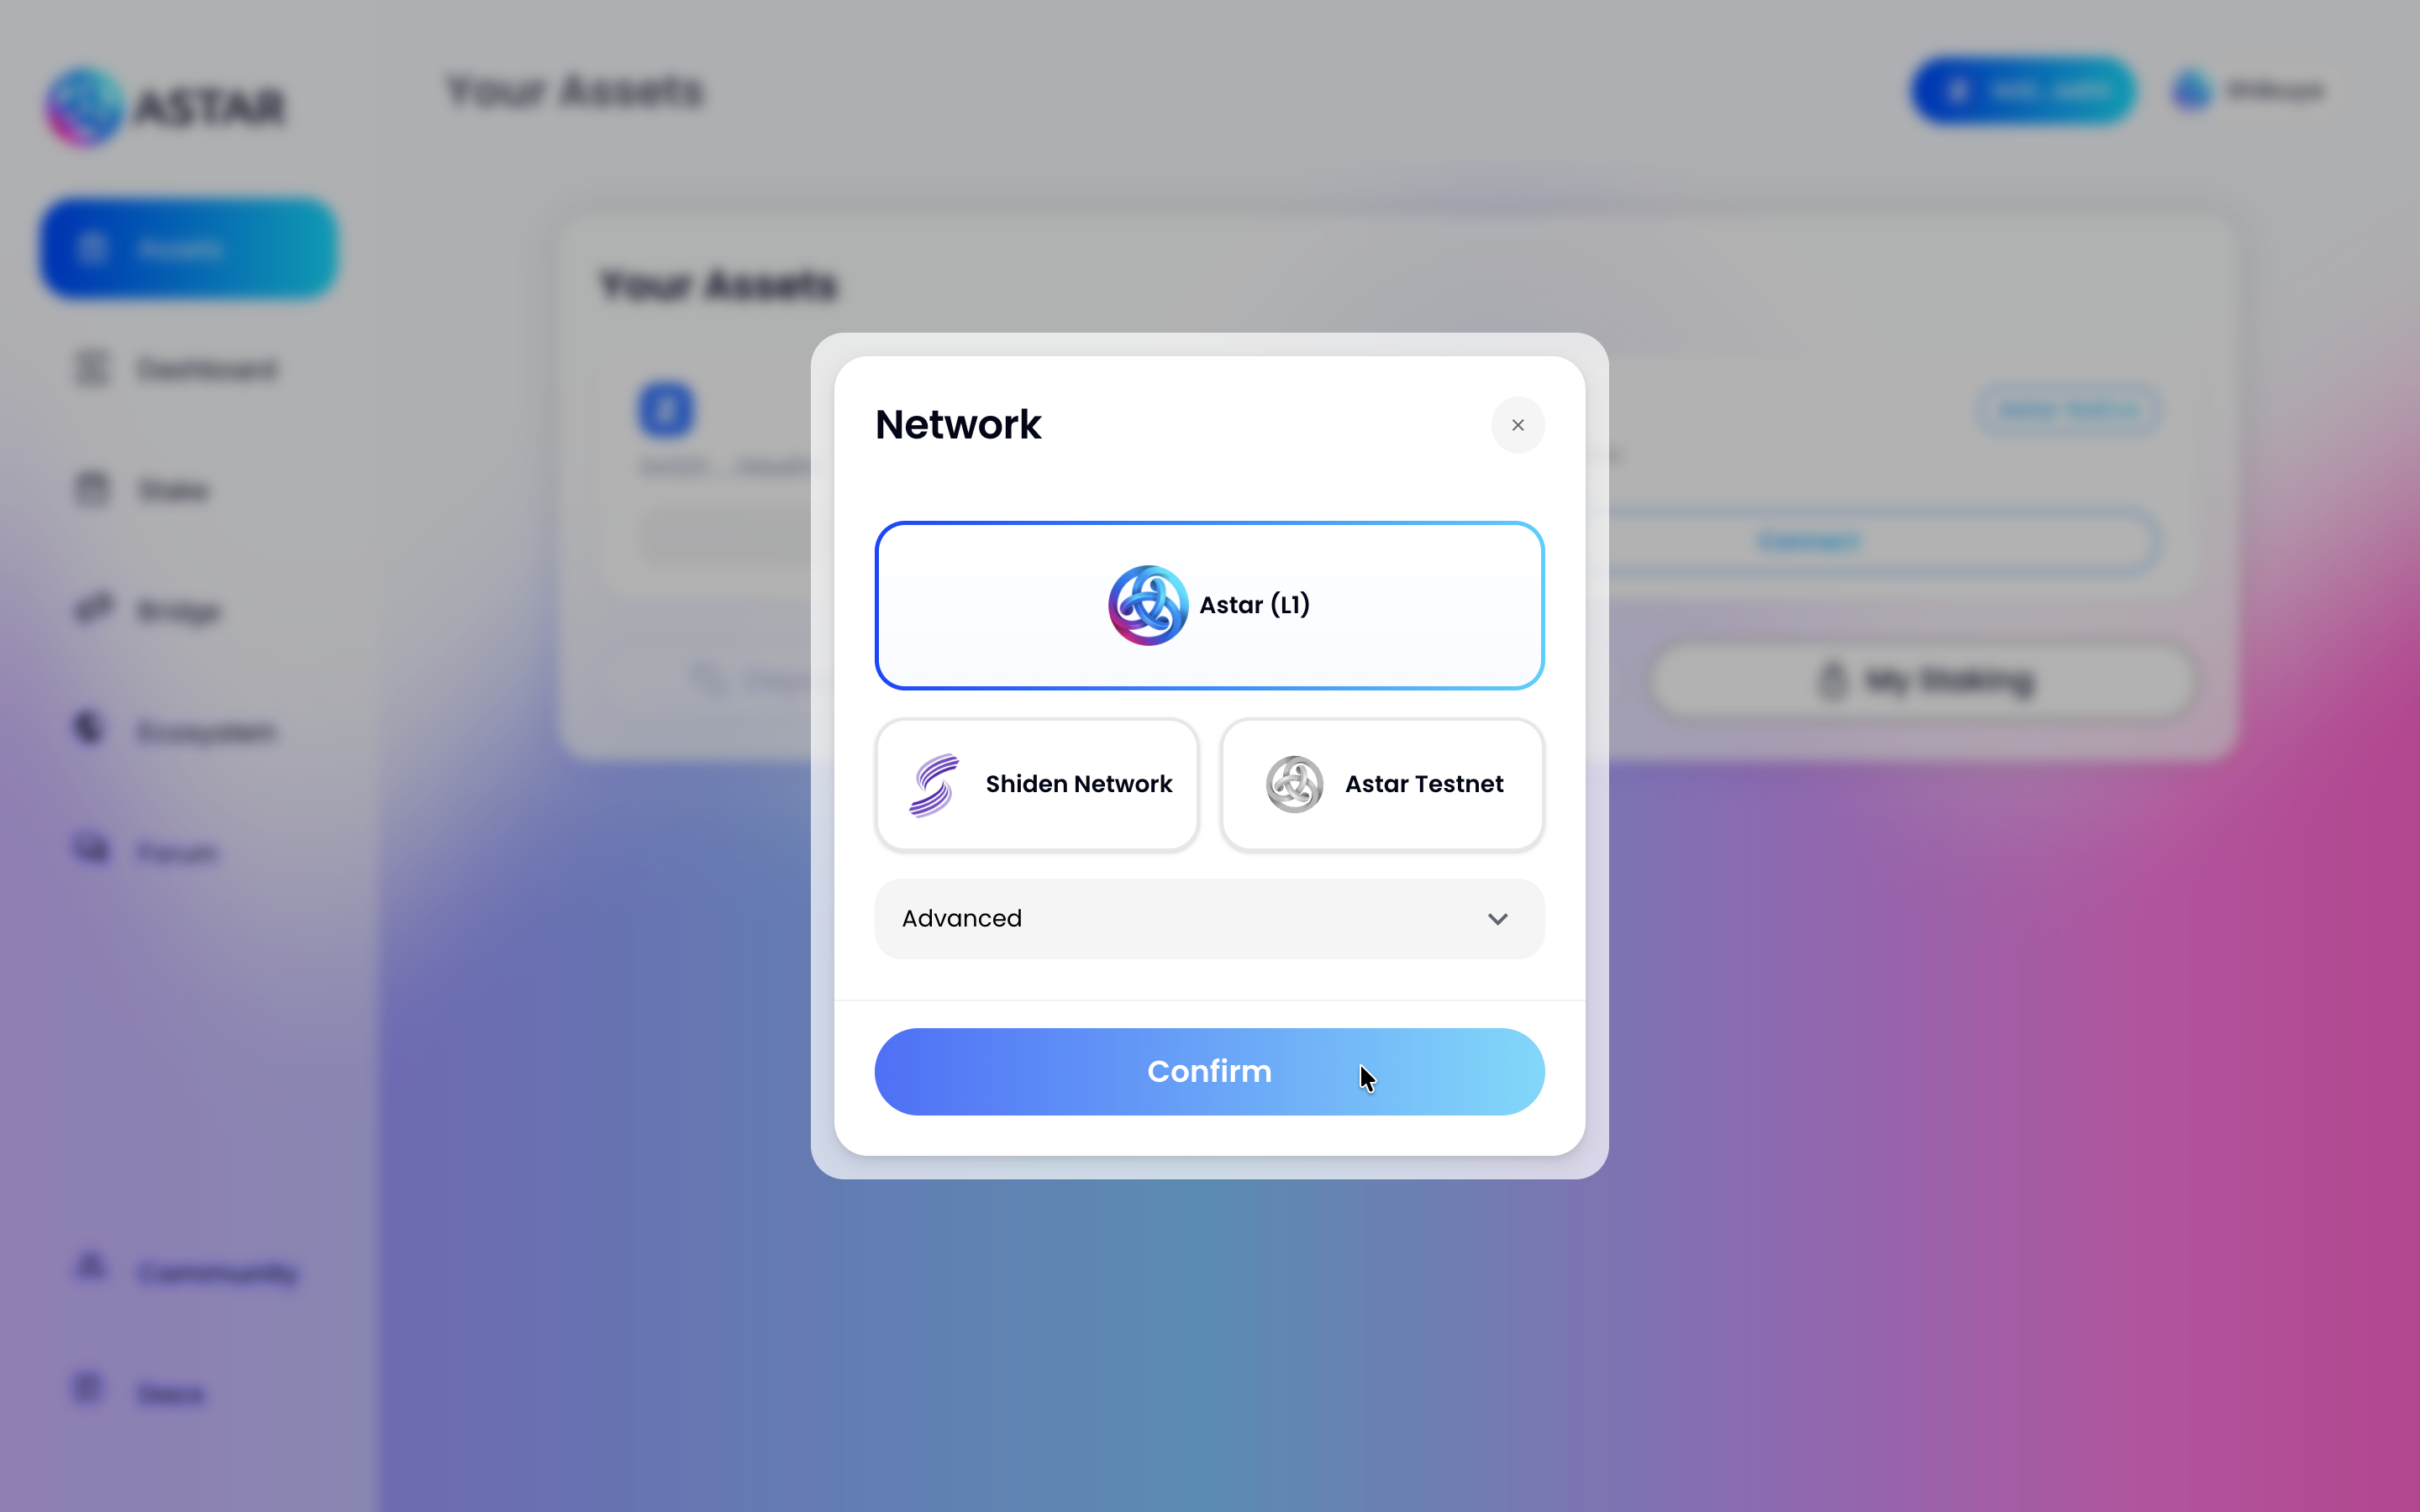Click the Astar (L1) logo icon
2420x1512 pixels.
(1148, 605)
